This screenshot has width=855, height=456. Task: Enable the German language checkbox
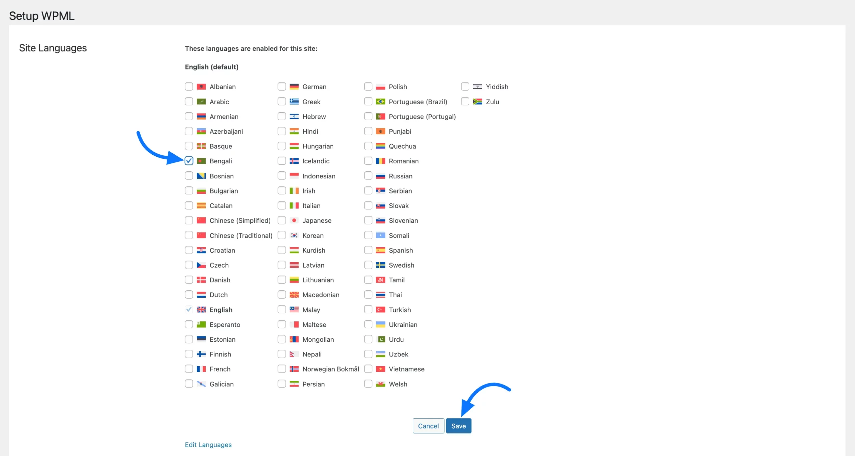click(x=282, y=87)
